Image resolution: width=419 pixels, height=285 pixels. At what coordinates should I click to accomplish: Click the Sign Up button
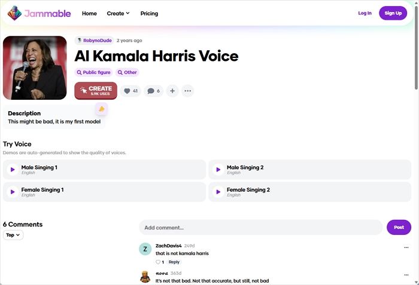pos(393,13)
